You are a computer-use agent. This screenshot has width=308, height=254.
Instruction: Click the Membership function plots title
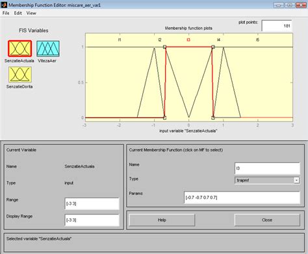pyautogui.click(x=188, y=28)
